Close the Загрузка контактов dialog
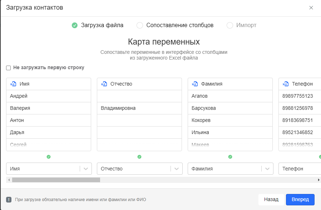 point(311,7)
